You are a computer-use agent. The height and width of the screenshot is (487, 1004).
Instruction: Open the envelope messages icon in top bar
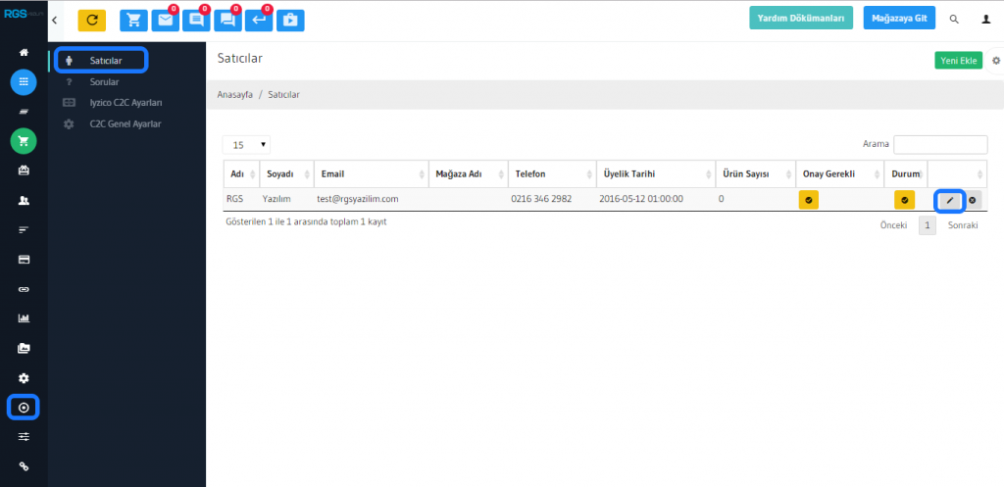165,20
